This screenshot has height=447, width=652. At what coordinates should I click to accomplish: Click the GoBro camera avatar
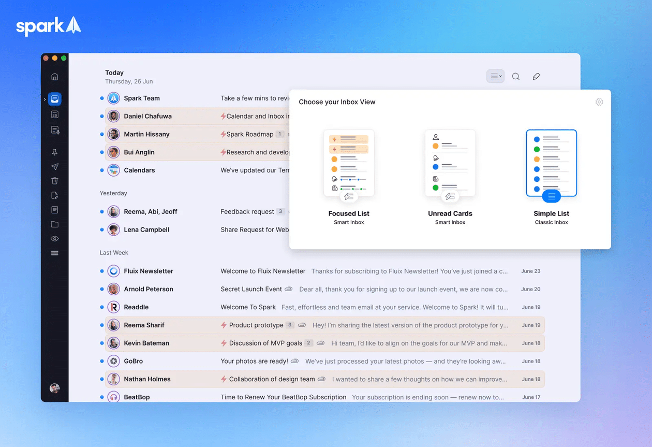pyautogui.click(x=113, y=361)
